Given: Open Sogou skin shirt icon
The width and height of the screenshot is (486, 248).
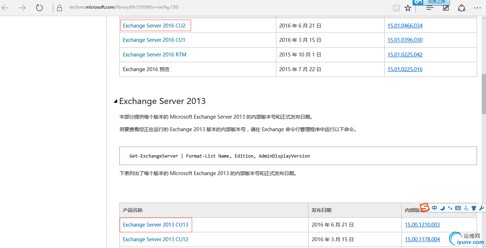Looking at the screenshot, I should pyautogui.click(x=474, y=208).
